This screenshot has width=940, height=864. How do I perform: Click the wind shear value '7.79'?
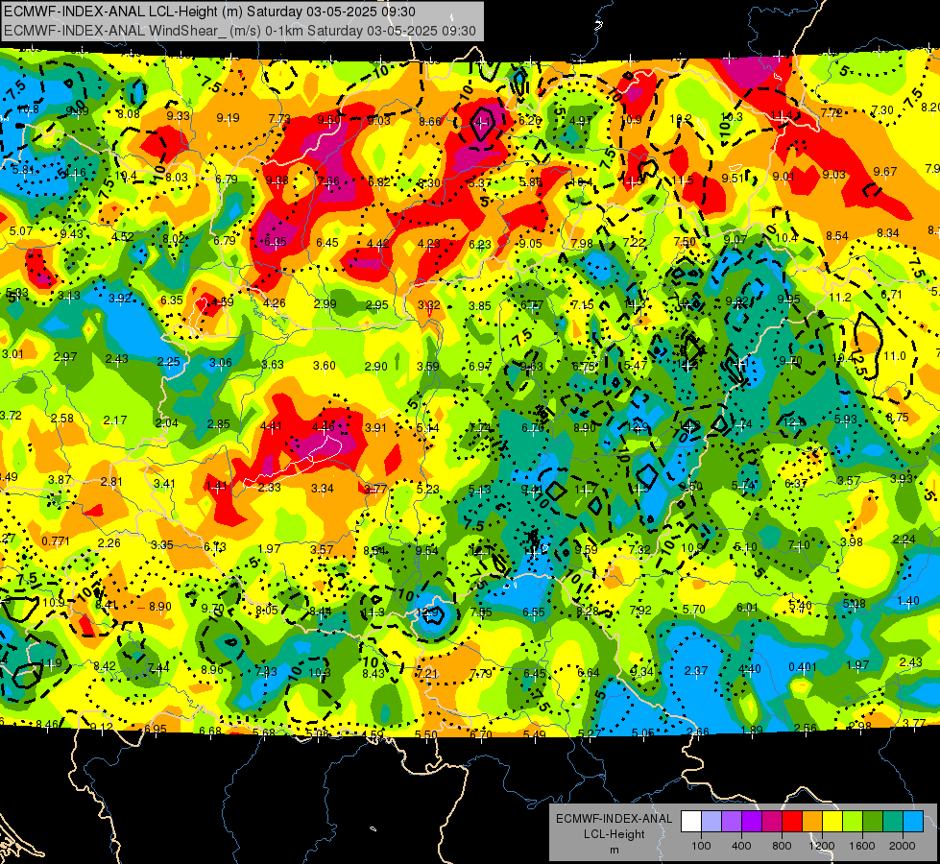[x=481, y=674]
